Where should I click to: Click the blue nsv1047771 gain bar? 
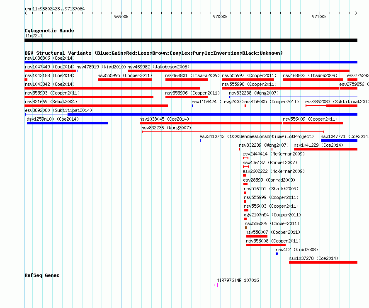click(x=339, y=141)
